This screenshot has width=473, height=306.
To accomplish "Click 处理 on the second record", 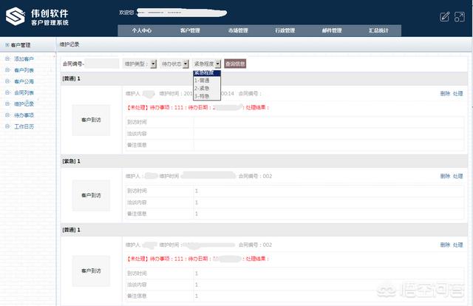I will (458, 176).
